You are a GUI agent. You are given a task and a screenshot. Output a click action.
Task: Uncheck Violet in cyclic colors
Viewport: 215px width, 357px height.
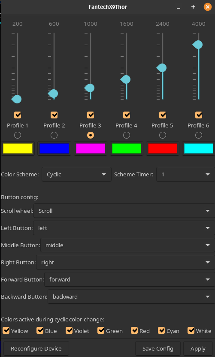click(x=69, y=330)
